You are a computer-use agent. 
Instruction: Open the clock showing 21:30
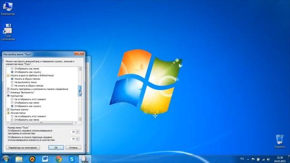click(280, 159)
